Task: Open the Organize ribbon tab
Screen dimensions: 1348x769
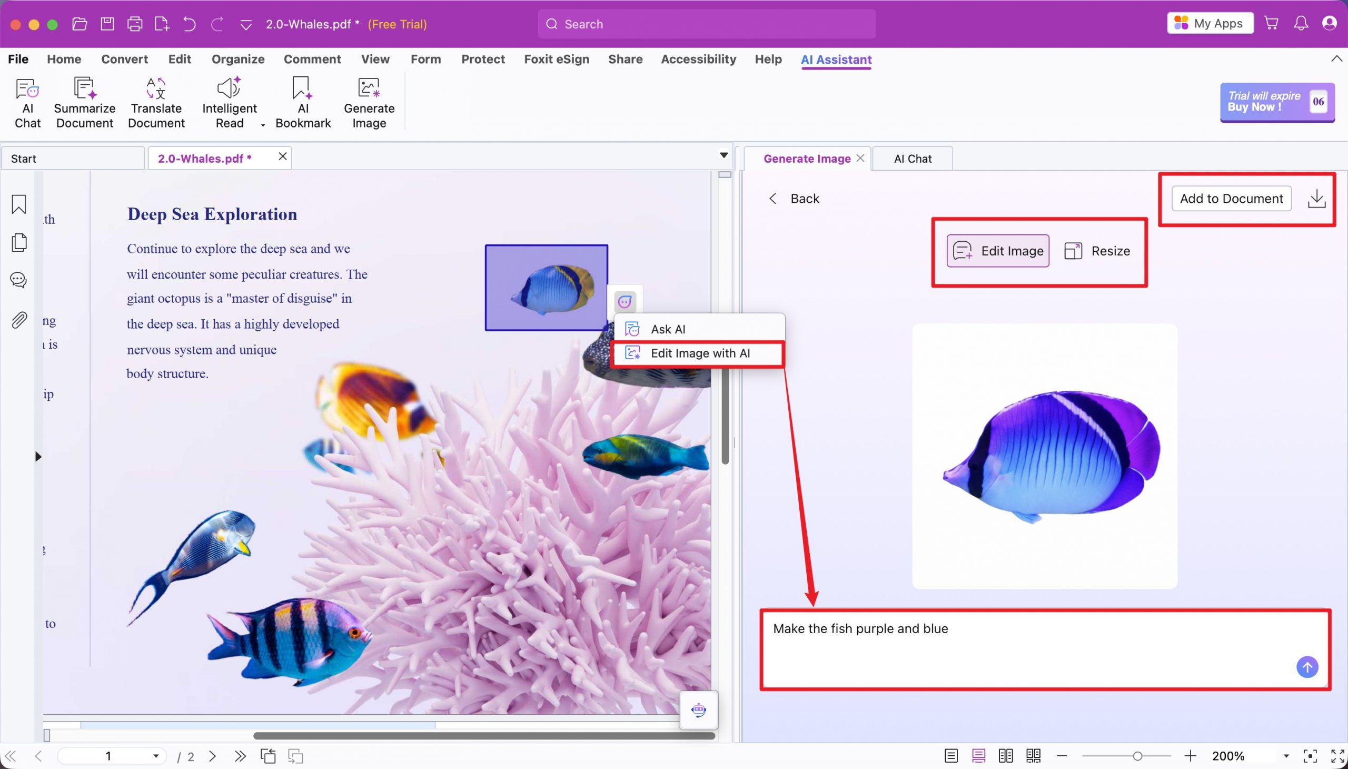Action: pyautogui.click(x=237, y=59)
